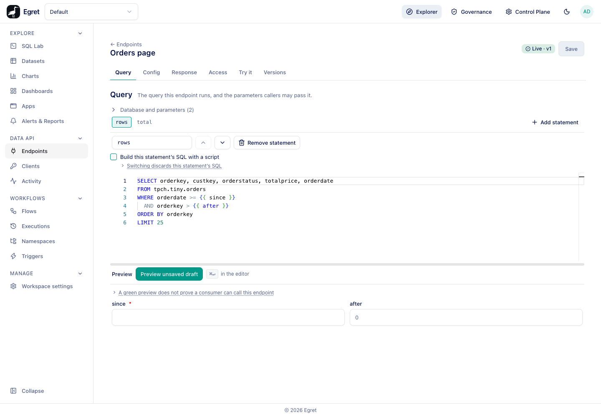Open Triggers lightning item
Image resolution: width=601 pixels, height=417 pixels.
(x=46, y=256)
